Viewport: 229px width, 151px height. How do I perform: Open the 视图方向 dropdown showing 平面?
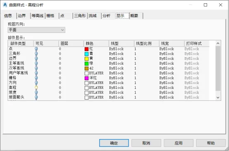pyautogui.click(x=36, y=30)
